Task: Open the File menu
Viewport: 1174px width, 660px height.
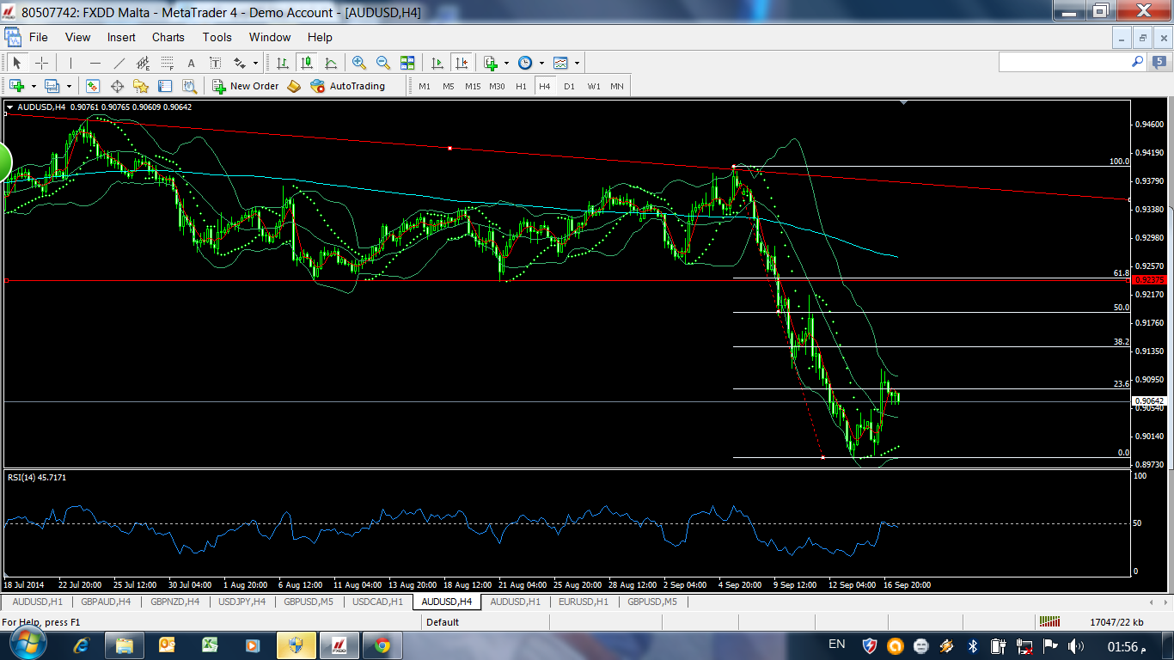Action: [38, 37]
